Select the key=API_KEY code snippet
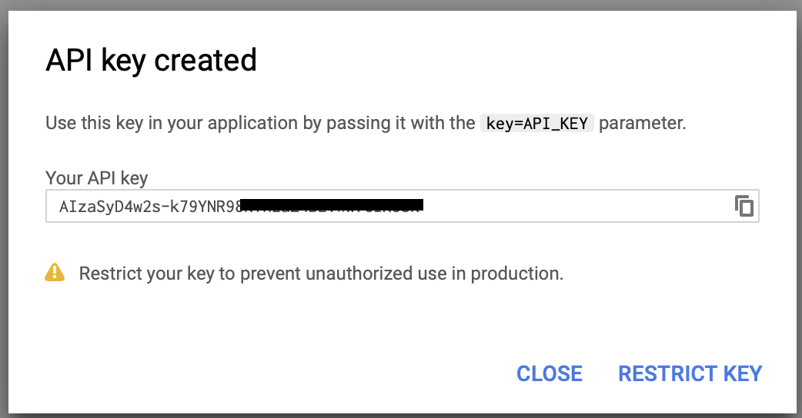 click(x=536, y=124)
